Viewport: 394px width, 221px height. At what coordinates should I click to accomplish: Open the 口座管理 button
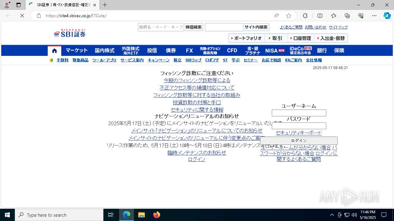point(301,38)
